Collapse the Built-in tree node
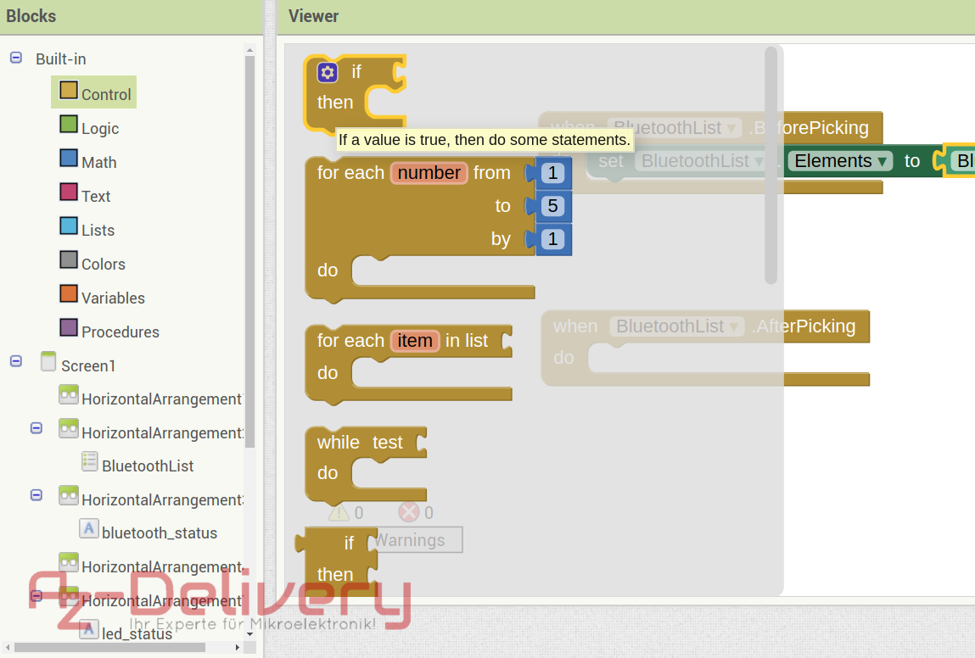 click(16, 58)
